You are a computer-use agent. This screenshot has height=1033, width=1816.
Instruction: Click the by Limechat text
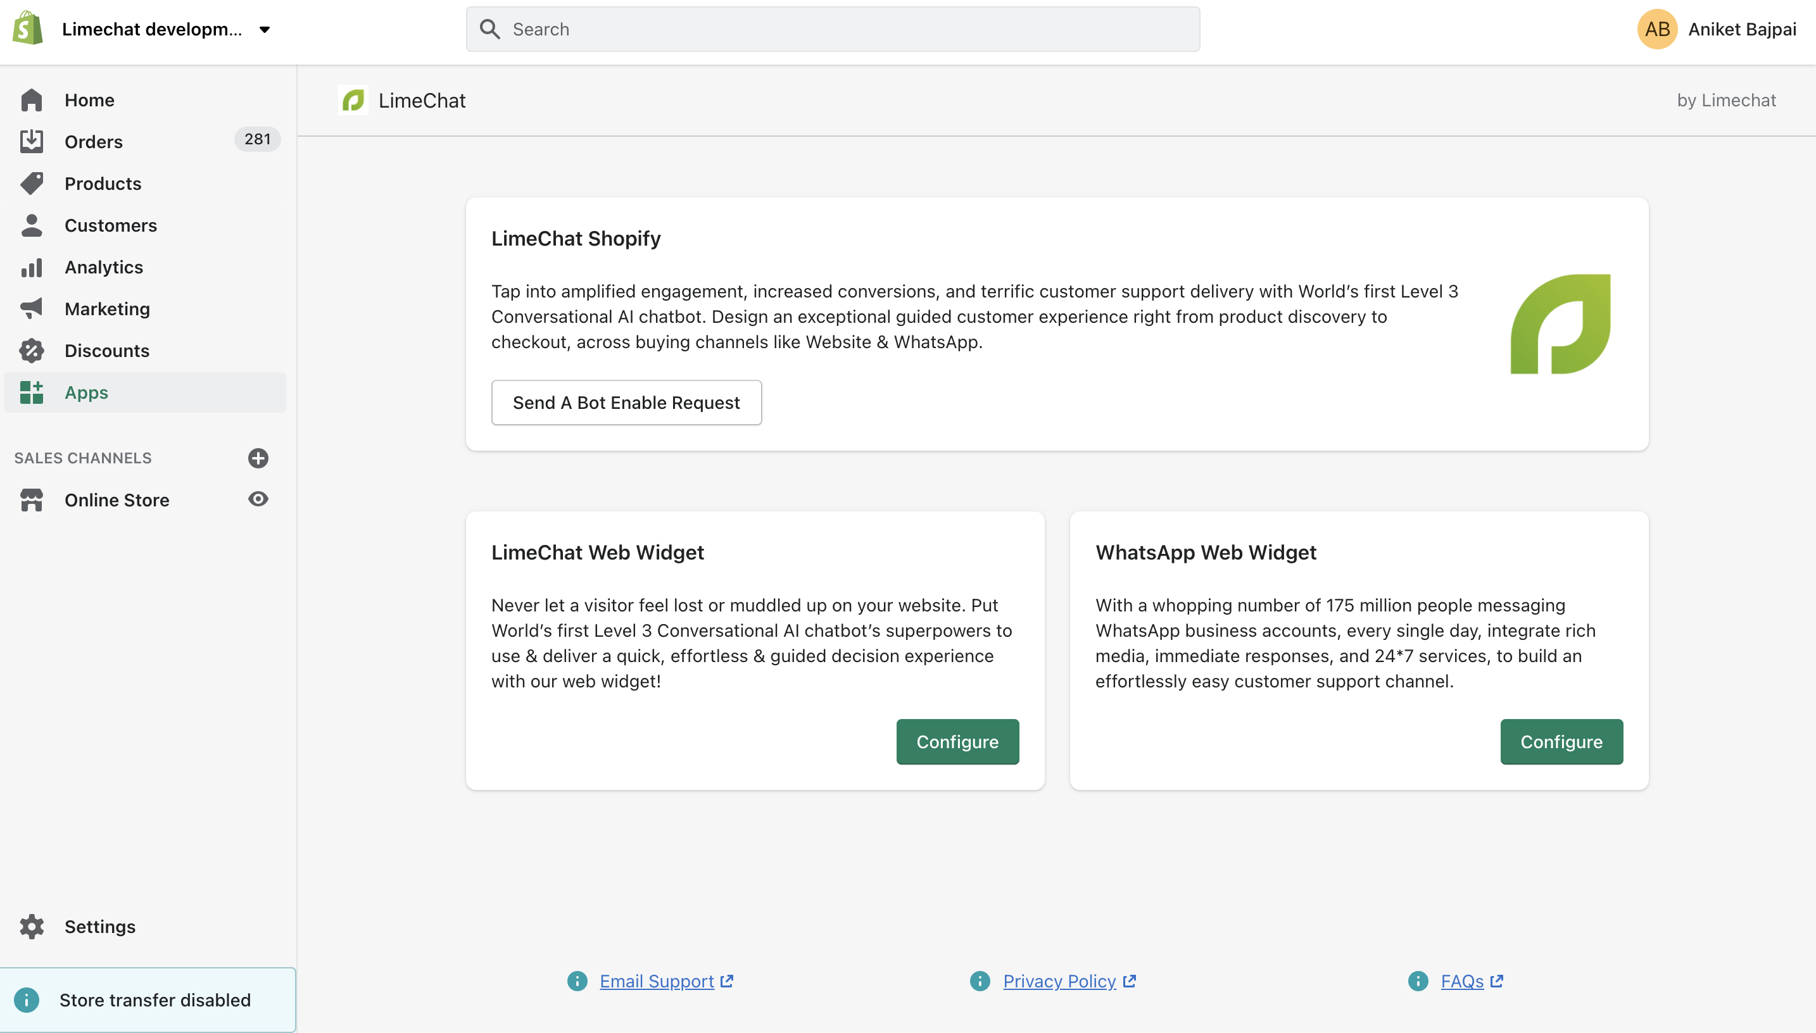coord(1726,100)
